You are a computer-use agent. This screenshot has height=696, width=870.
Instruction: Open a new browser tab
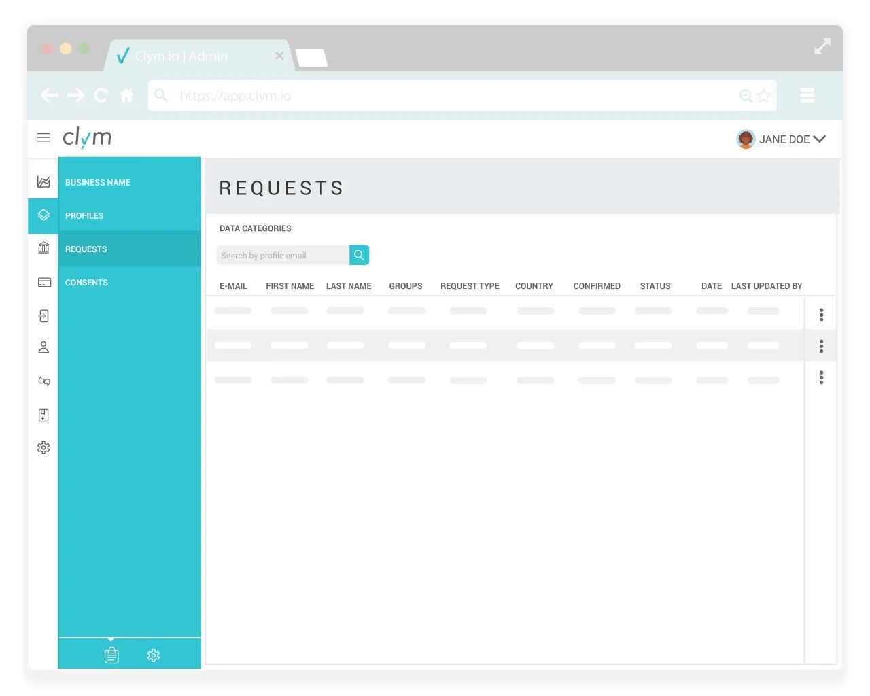[x=312, y=58]
